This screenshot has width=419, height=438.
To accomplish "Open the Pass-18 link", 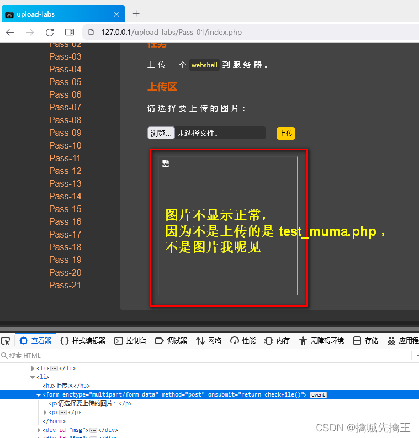I will tap(65, 247).
